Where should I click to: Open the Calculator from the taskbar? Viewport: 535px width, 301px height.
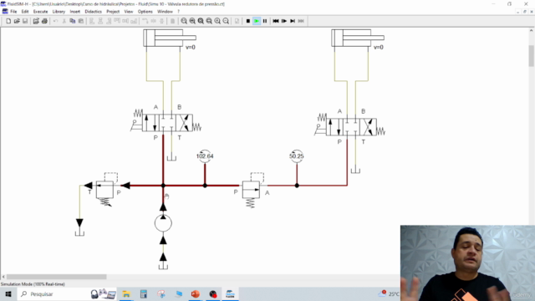pyautogui.click(x=144, y=293)
